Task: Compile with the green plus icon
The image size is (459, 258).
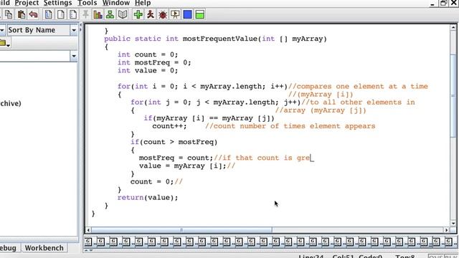Action: click(x=138, y=14)
